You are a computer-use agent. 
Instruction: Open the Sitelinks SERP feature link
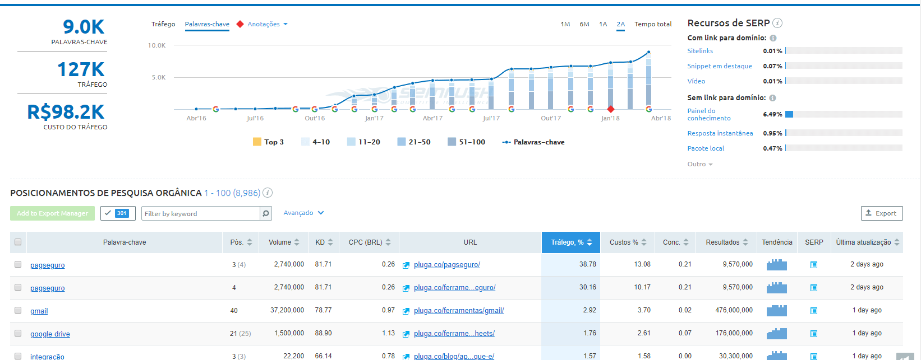(x=700, y=51)
